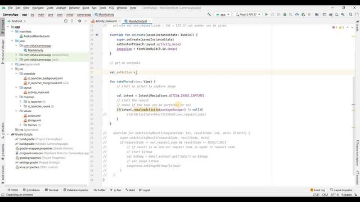Click Sync Project with Gradle Files icon

coord(331,15)
